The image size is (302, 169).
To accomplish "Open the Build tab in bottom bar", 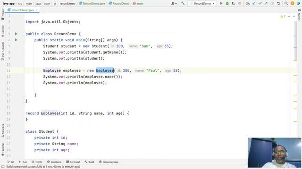I will coord(89,162).
